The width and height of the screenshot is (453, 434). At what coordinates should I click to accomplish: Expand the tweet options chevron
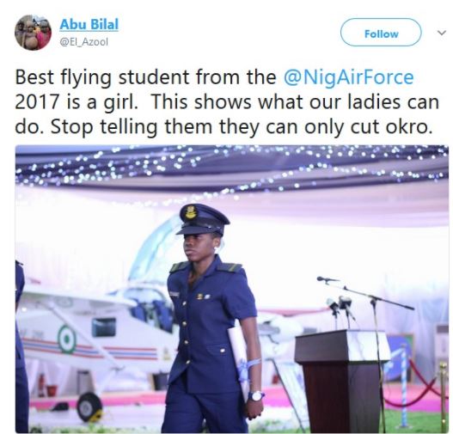(x=442, y=33)
